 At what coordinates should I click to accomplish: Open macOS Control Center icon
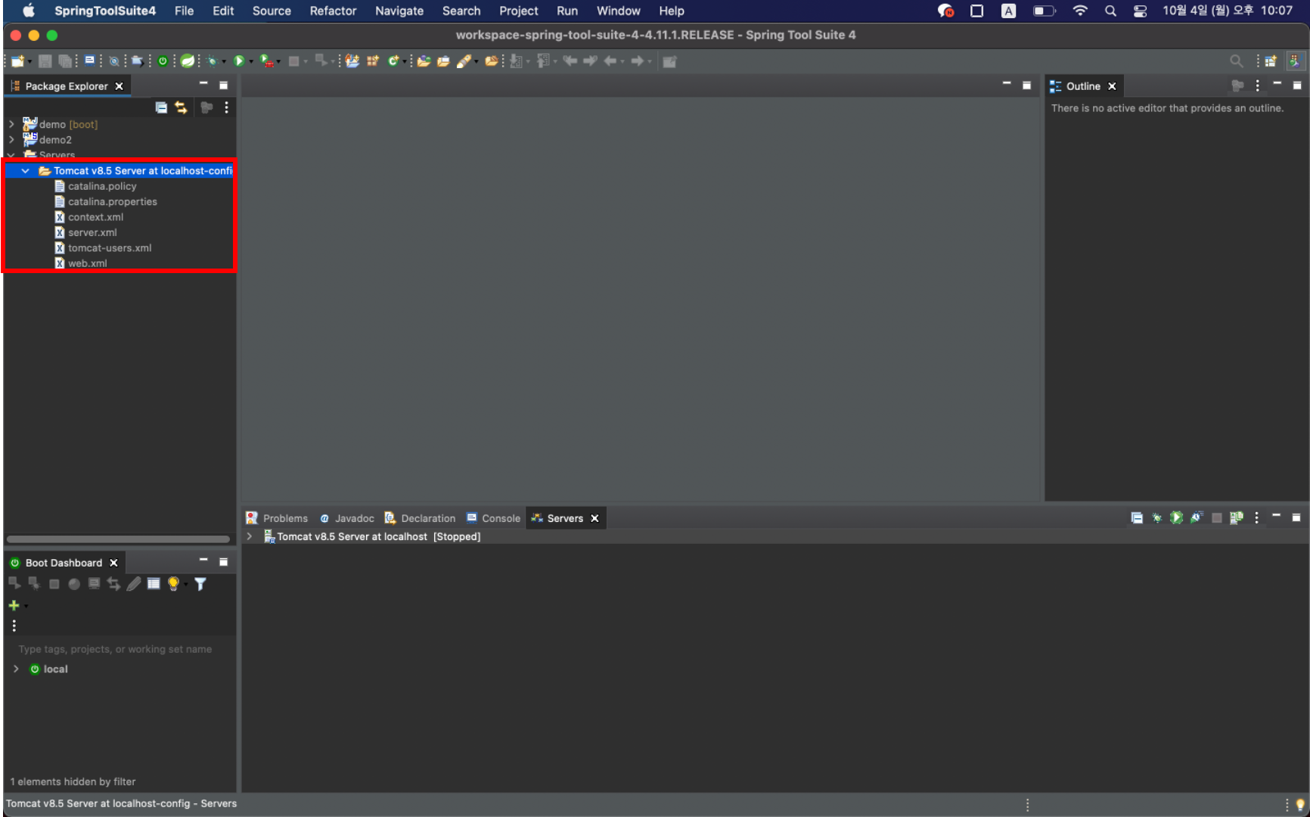click(x=1140, y=11)
